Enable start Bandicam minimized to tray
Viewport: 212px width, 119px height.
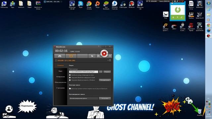(70, 78)
